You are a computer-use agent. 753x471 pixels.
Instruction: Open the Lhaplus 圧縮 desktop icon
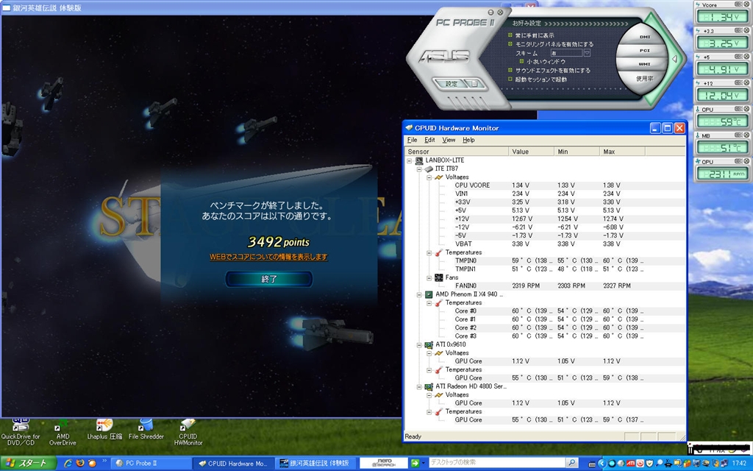104,429
